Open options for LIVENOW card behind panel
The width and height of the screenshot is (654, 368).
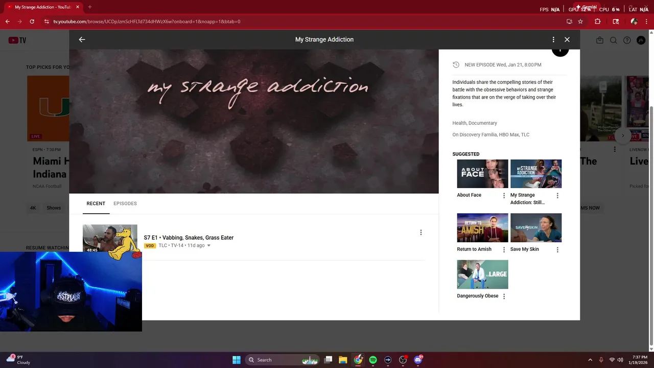(x=615, y=150)
